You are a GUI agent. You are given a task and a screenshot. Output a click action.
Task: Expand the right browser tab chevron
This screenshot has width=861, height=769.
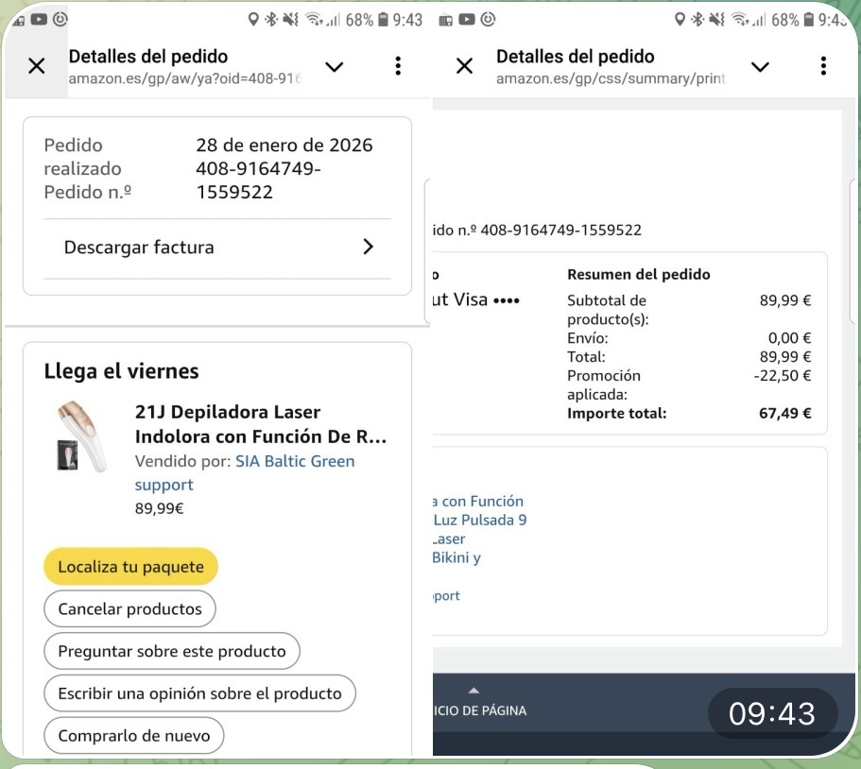click(x=760, y=66)
